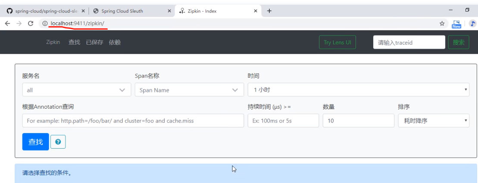
Task: Focus the 持续时间 duration input
Action: click(x=283, y=121)
